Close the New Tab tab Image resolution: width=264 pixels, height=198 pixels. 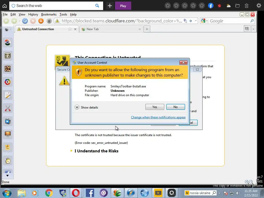[139, 29]
